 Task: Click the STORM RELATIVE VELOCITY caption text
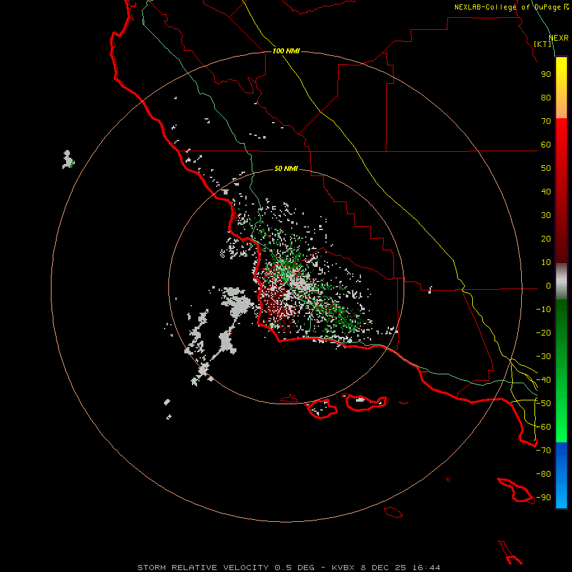point(203,568)
